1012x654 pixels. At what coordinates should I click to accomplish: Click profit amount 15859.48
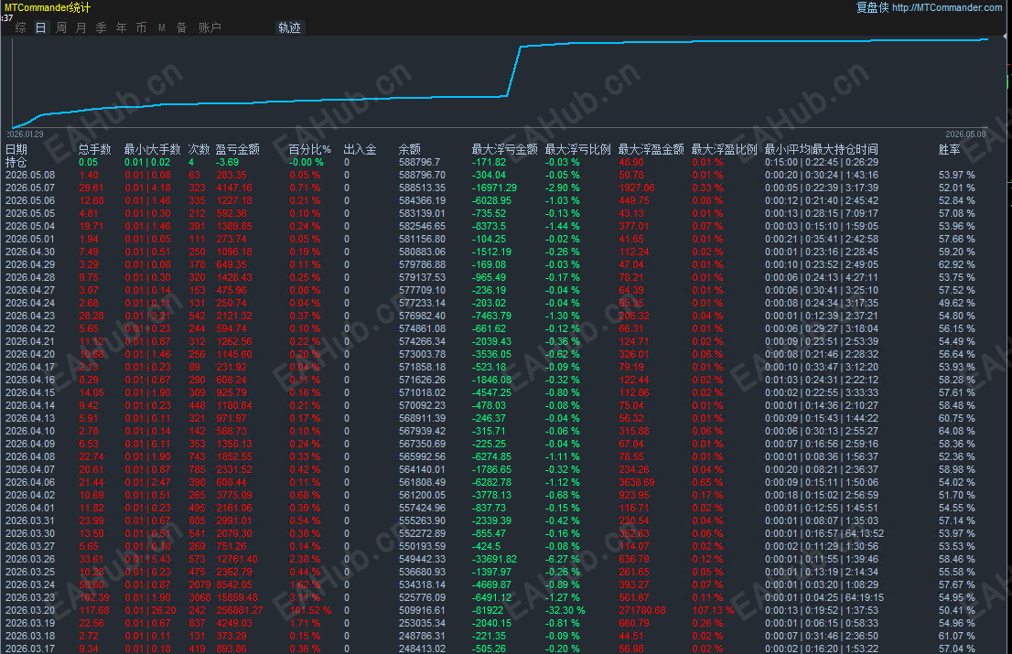click(x=237, y=598)
